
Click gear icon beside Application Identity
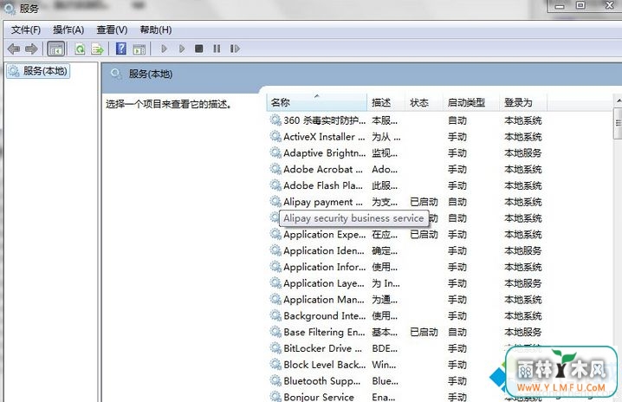(x=275, y=250)
